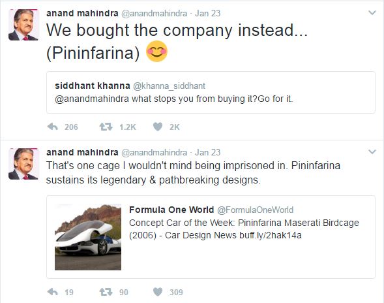Open the Formula One World author name
Image resolution: width=384 pixels, height=303 pixels.
tap(171, 210)
